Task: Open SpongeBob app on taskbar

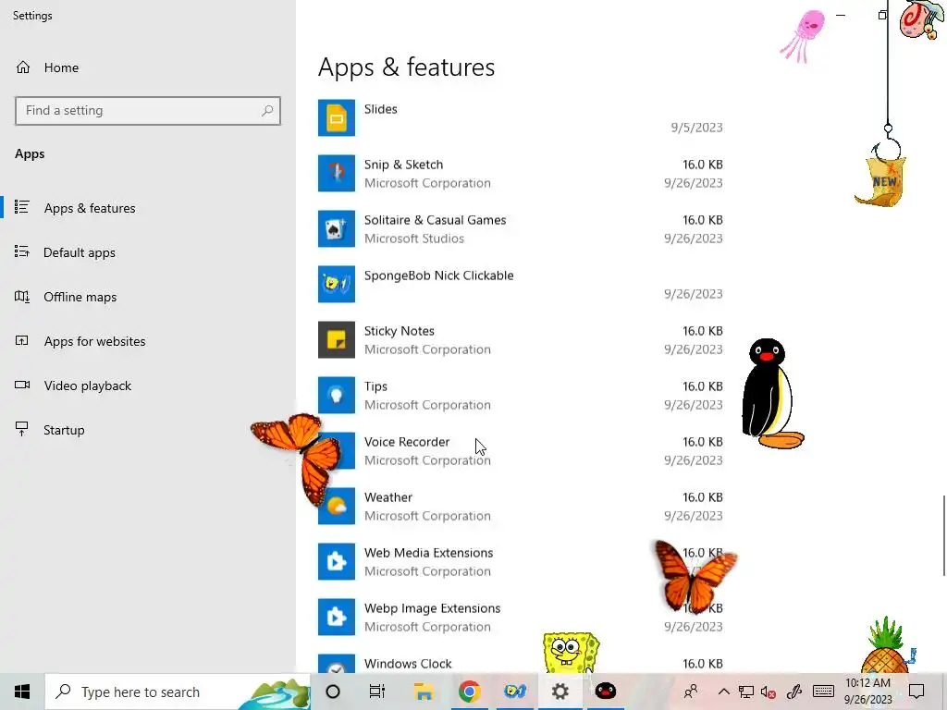Action: click(x=515, y=692)
